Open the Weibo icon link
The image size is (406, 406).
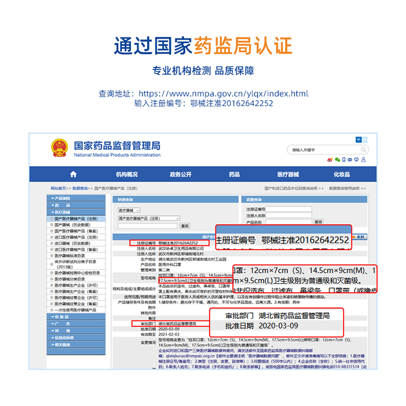tap(329, 160)
